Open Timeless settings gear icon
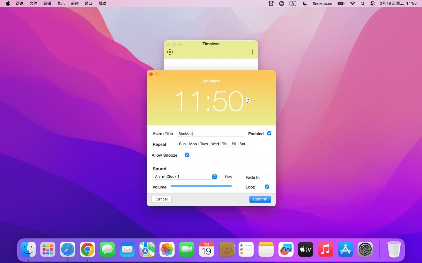The image size is (422, 263). (170, 52)
